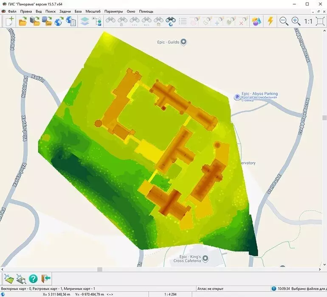Open the Параметры menu

pos(114,11)
